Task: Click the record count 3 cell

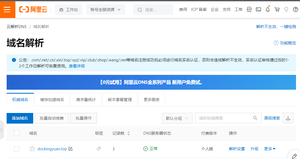Action: (113, 149)
